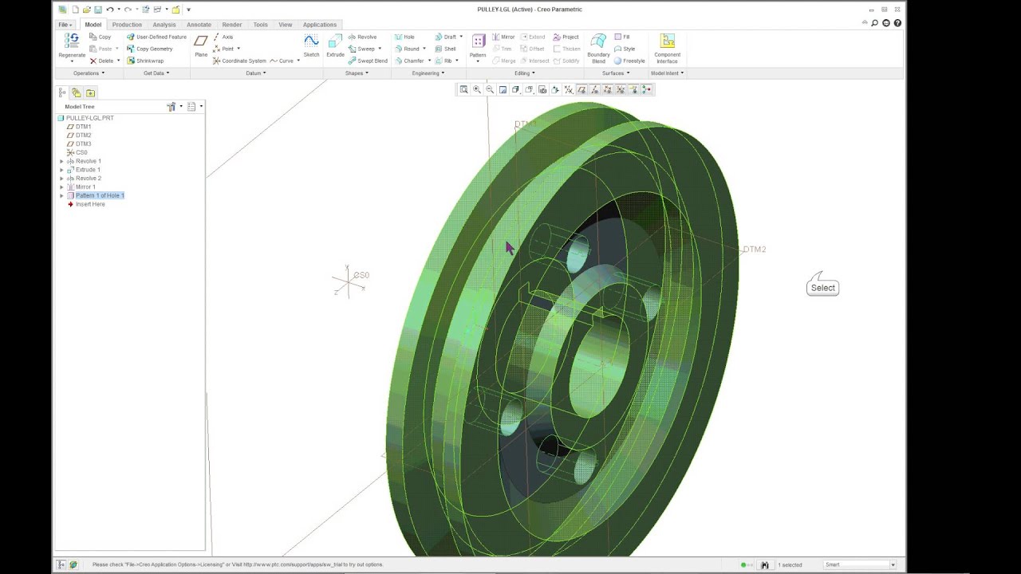The width and height of the screenshot is (1021, 574).
Task: Click the User-Defined Feature tool
Action: 156,37
